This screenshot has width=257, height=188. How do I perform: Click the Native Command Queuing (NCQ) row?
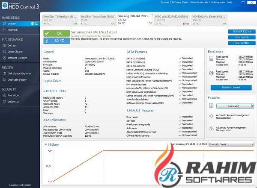coord(161,70)
